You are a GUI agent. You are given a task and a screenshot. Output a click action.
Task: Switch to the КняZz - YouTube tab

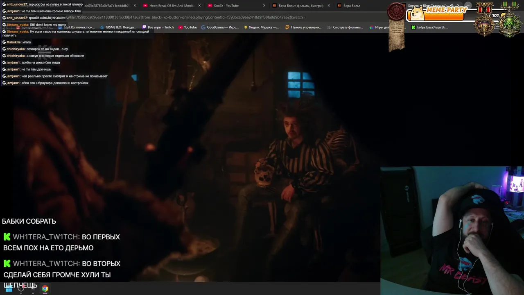pos(237,6)
